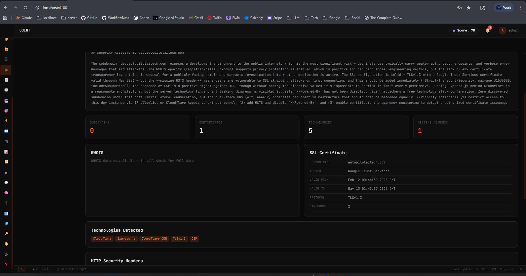The image size is (526, 276).
Task: Click the GitHub bookmark link
Action: (89, 18)
